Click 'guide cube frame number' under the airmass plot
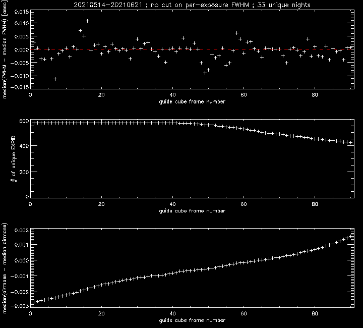Viewport: 363px width, 328px height. [x=192, y=320]
